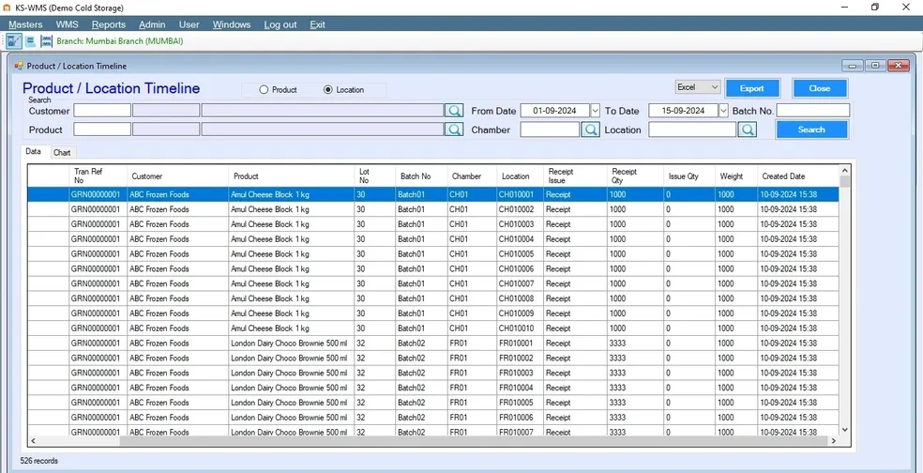
Task: Open the To Date calendar dropdown
Action: 723,111
